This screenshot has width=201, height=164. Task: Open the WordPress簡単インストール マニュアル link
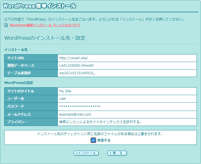pos(45,25)
